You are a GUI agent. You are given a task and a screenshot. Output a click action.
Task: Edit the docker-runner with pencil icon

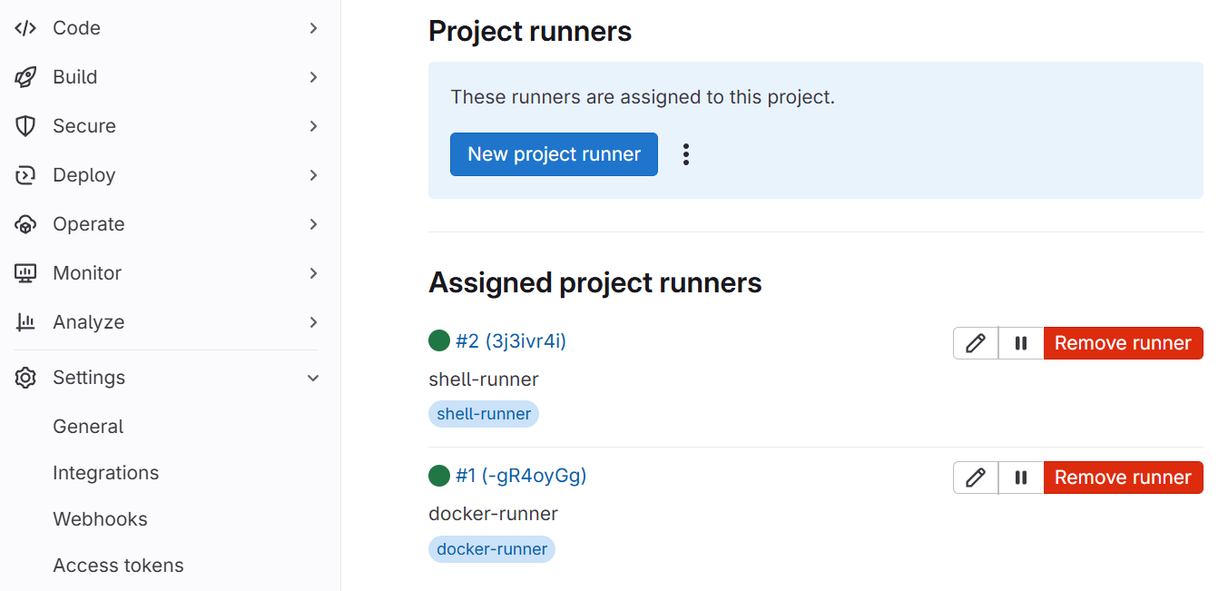click(976, 478)
